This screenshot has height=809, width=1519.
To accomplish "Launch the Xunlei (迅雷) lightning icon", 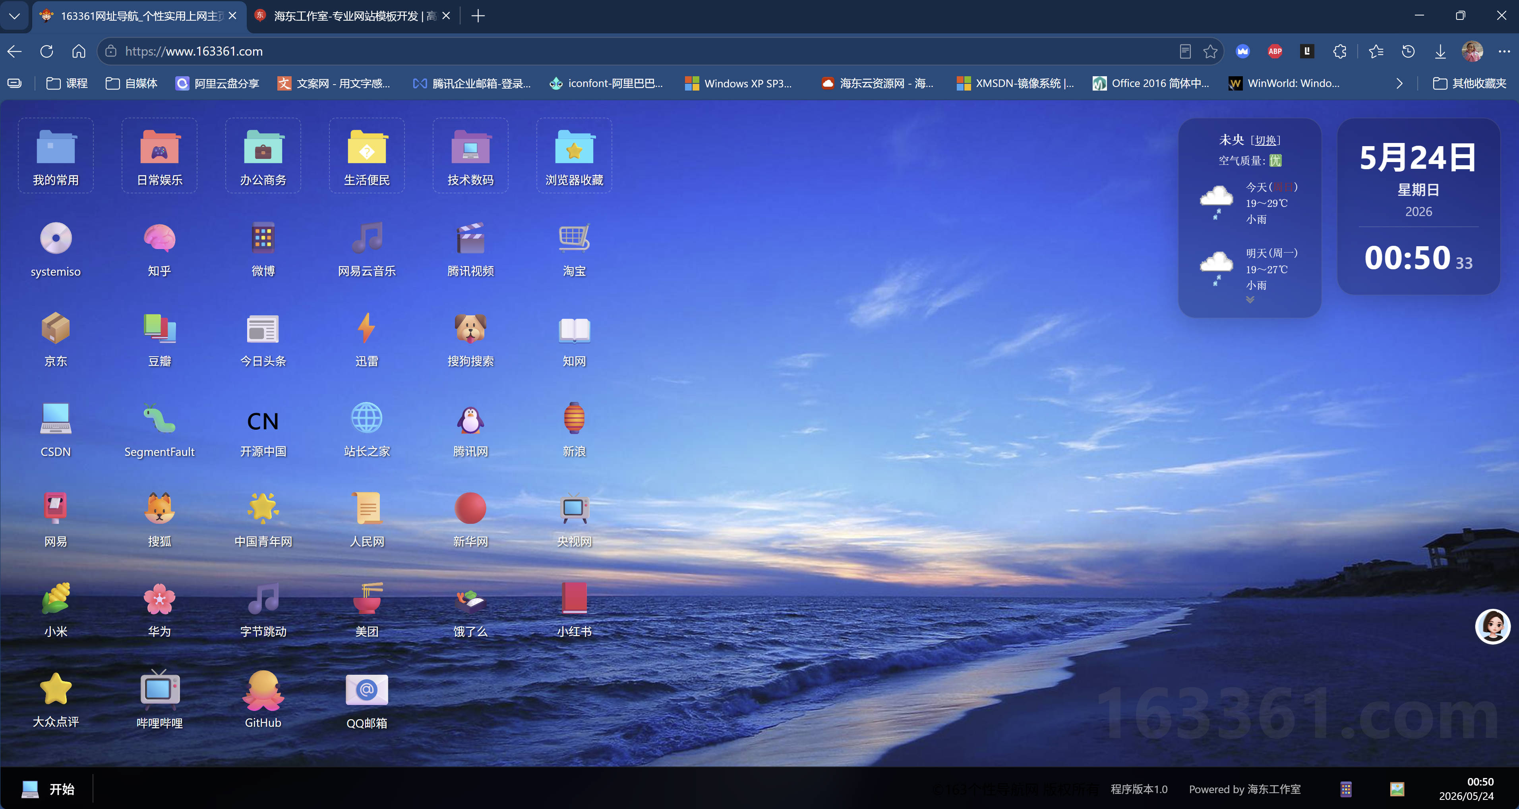I will 367,328.
